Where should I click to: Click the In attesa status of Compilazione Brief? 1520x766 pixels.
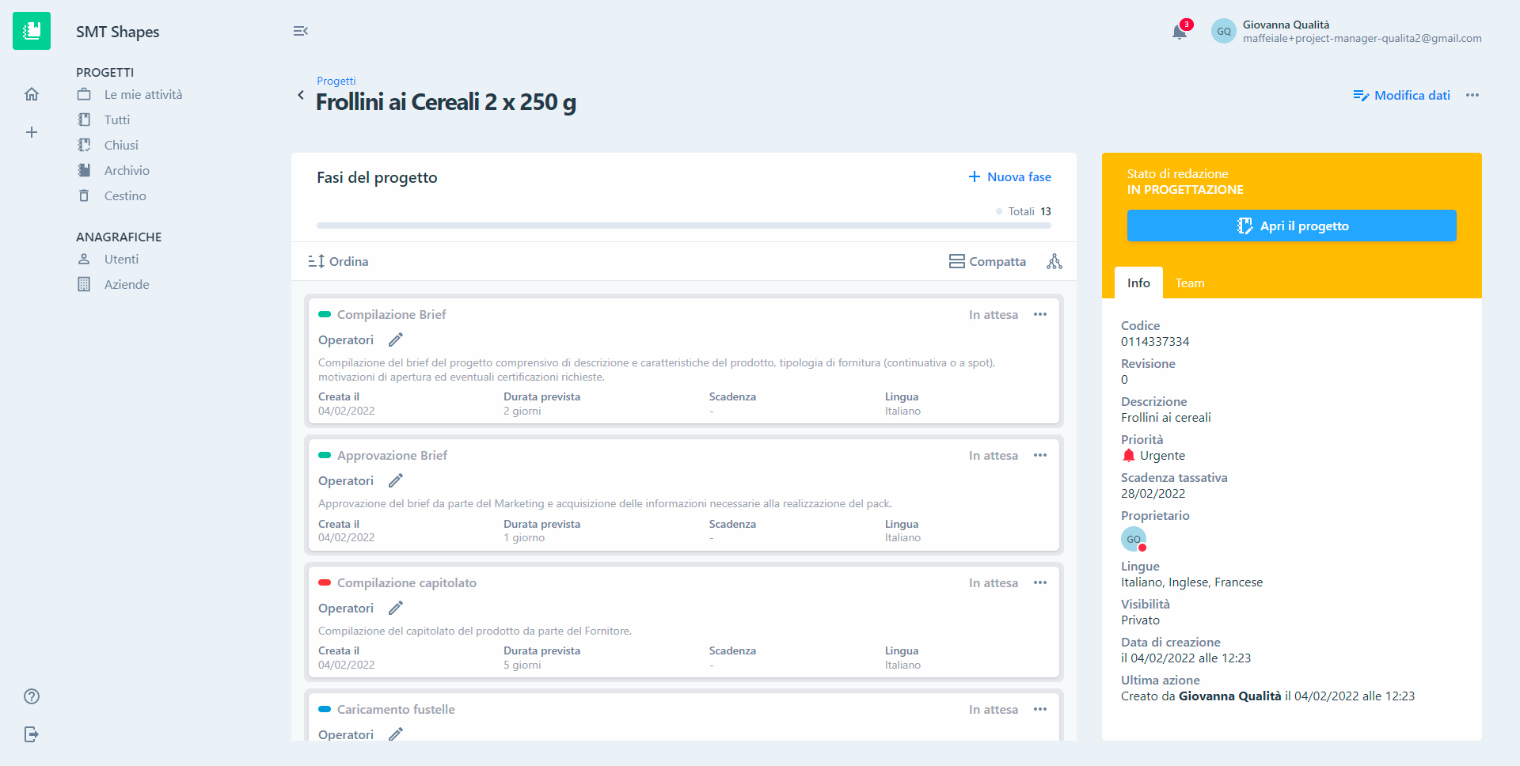(x=994, y=314)
